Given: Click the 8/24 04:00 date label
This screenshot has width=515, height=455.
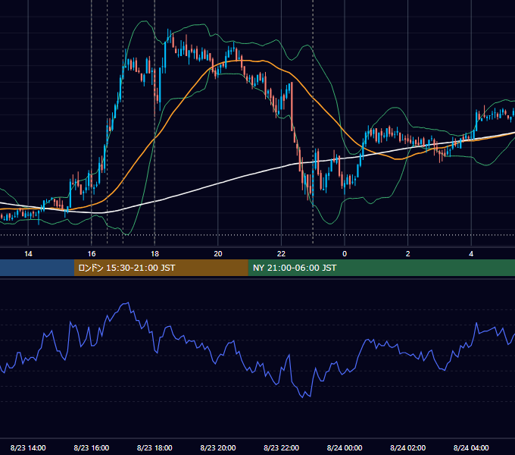Looking at the screenshot, I should tap(471, 447).
